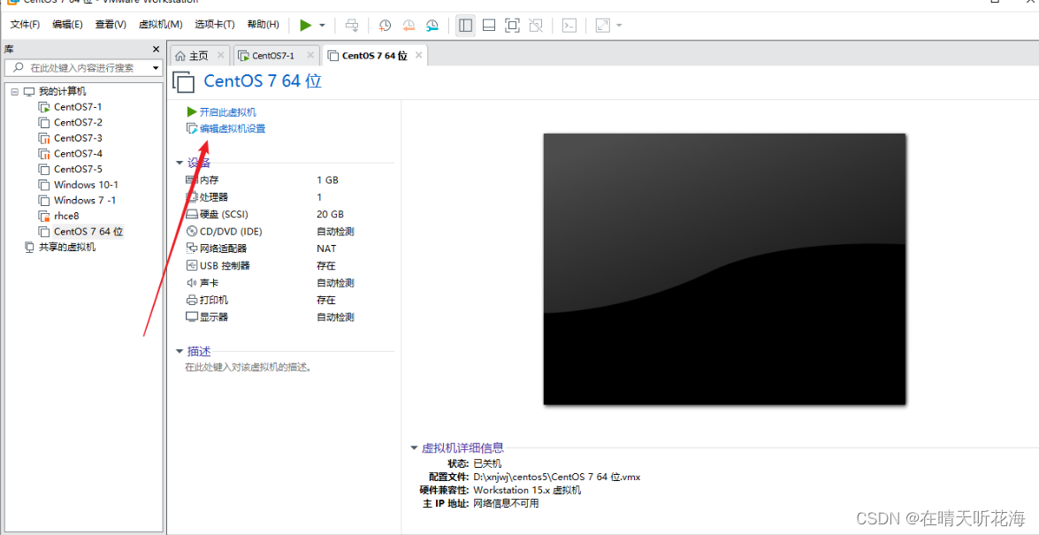
Task: Click the 我的计算机 computer icon
Action: 29,91
